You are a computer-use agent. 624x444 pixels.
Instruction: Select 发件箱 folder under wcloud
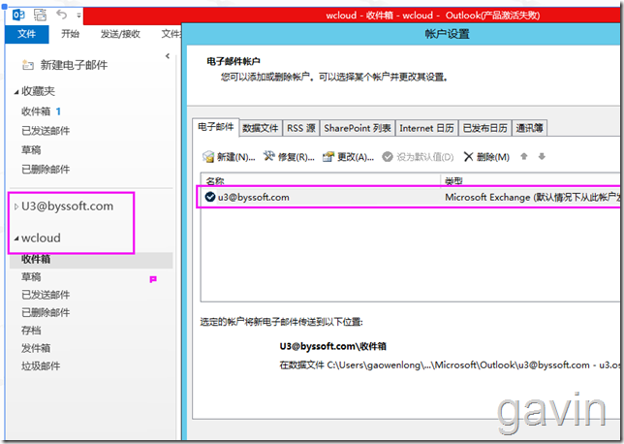(36, 348)
